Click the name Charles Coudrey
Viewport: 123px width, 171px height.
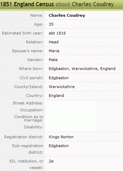coord(67,15)
